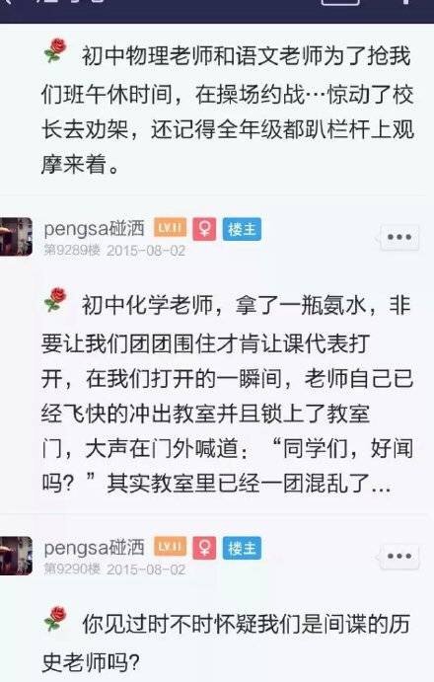
Task: Click the post text about 物理老师和语文老师
Action: [227, 111]
